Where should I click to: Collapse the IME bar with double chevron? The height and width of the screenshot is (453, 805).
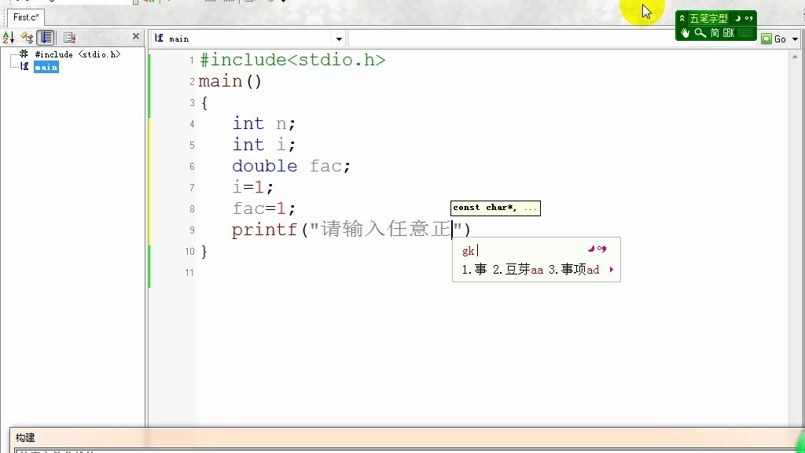682,19
